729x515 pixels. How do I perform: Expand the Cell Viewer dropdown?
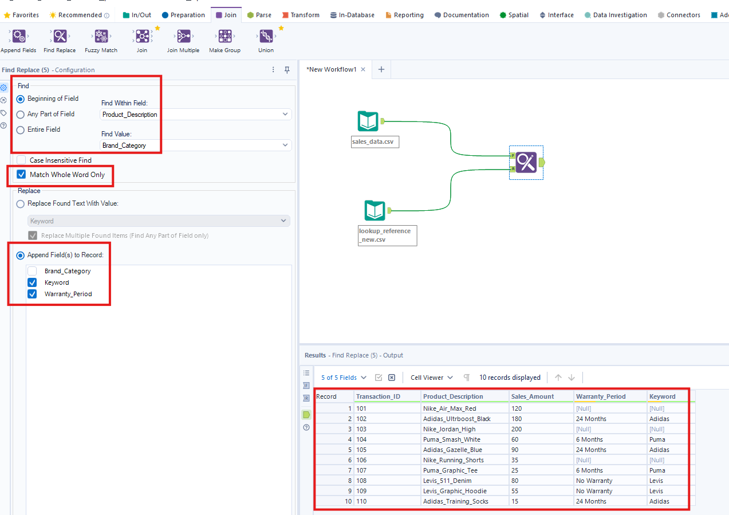coord(431,378)
